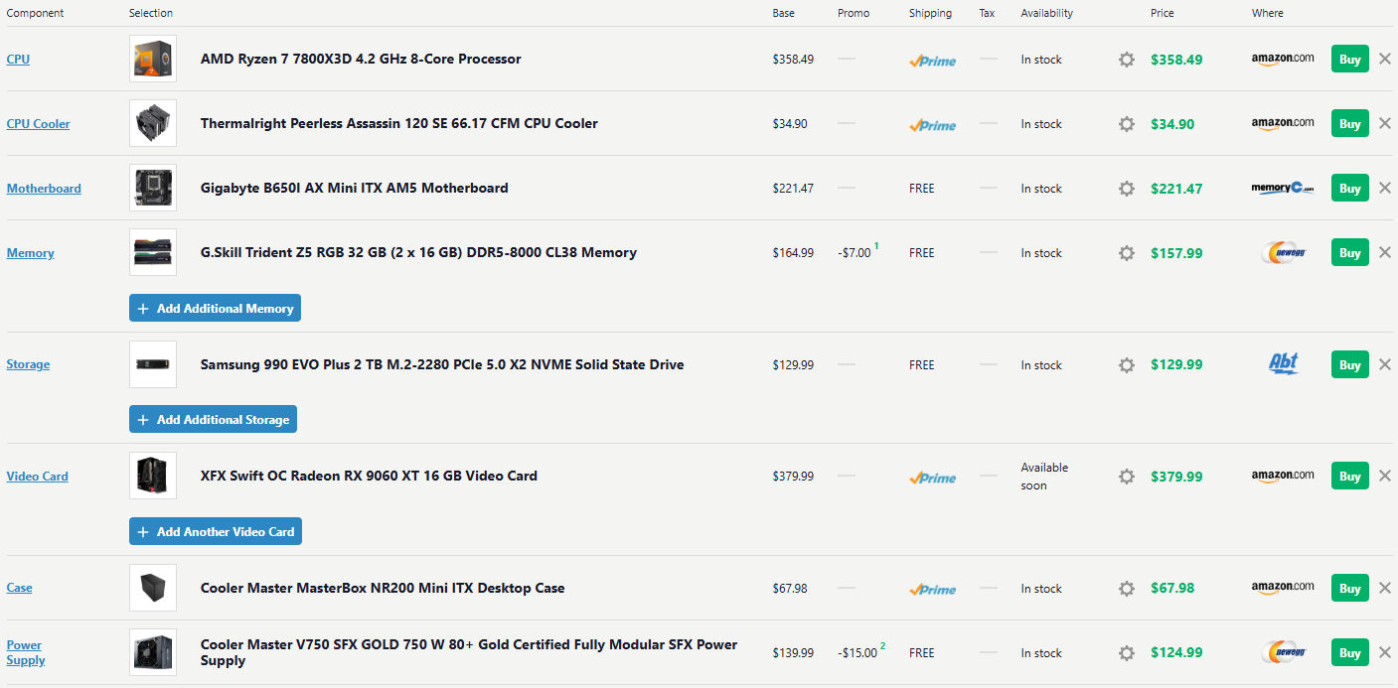Remove the Cooler Master V750 PSU with X
This screenshot has height=688, width=1398.
[1385, 652]
